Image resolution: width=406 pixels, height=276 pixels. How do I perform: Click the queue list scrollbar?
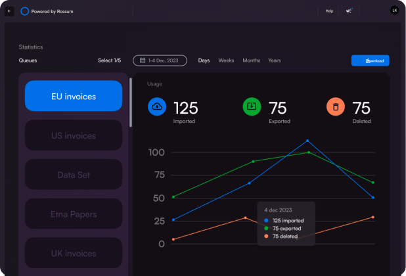130,102
